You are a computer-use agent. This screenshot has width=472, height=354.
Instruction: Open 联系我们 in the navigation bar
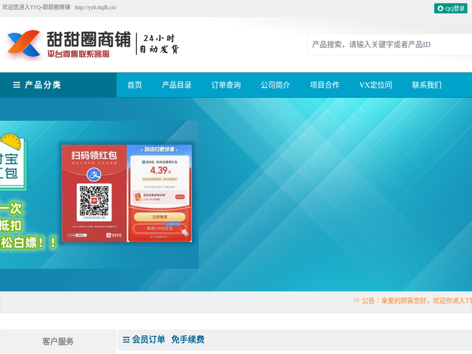click(x=427, y=85)
